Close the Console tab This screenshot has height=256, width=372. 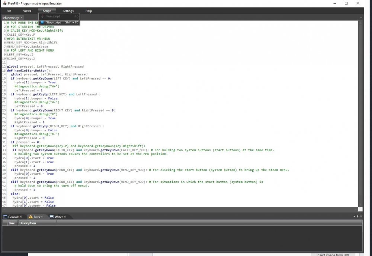tap(21, 217)
